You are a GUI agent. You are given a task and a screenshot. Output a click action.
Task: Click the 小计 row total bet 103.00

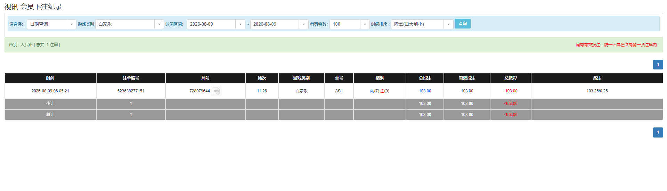pyautogui.click(x=425, y=103)
